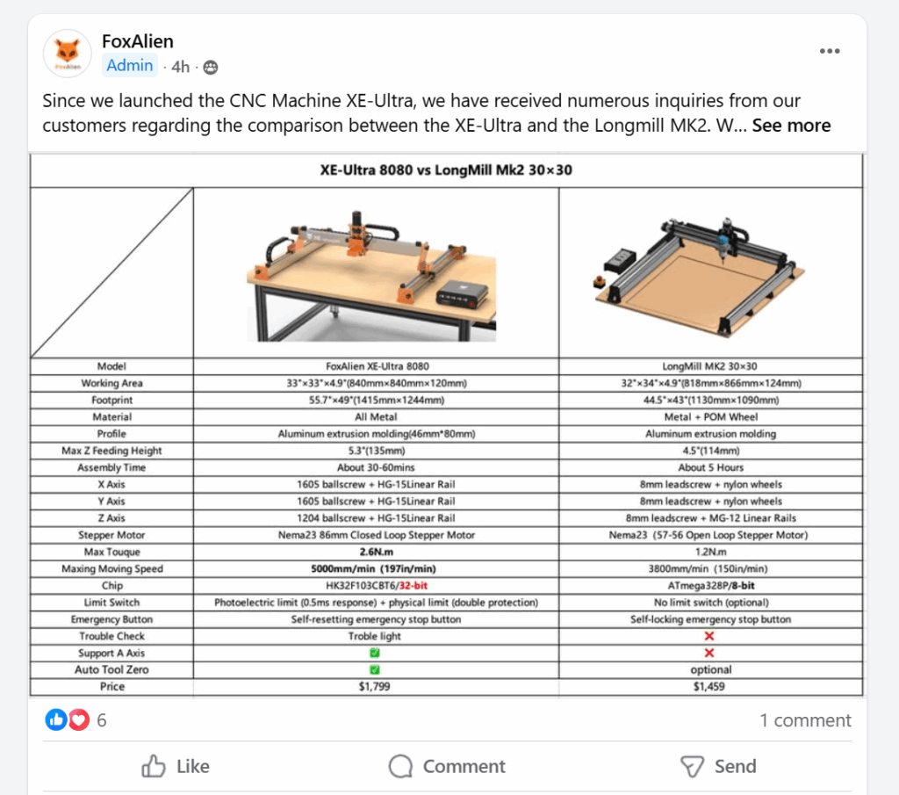The width and height of the screenshot is (899, 795).
Task: Click the Support A Axis green checkmark
Action: (375, 653)
